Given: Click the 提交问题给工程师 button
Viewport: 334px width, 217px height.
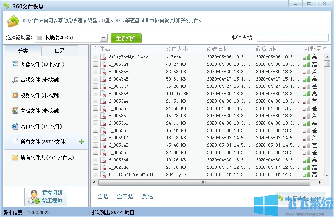Looking at the screenshot, I should tap(46, 197).
